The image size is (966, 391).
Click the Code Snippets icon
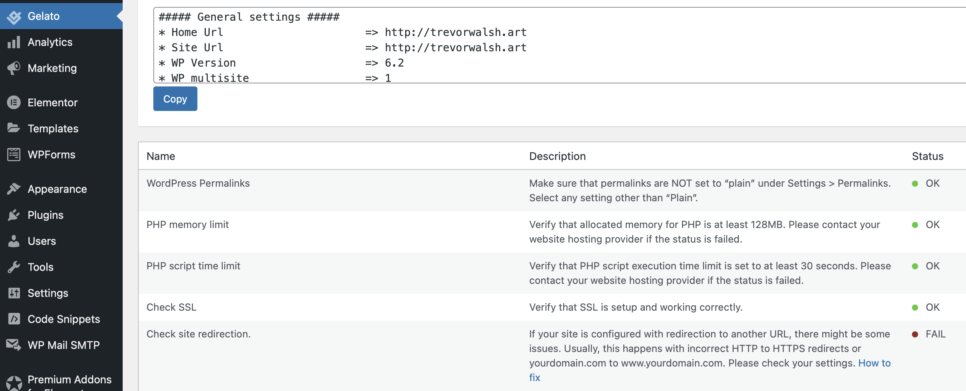click(14, 319)
